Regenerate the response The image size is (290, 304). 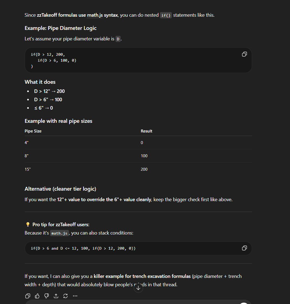(x=65, y=296)
